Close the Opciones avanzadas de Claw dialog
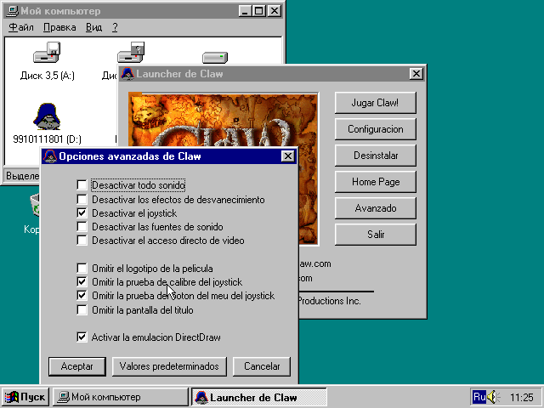The width and height of the screenshot is (544, 408). (x=287, y=156)
